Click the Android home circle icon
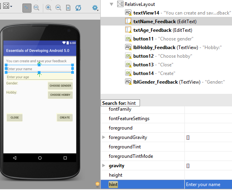The height and width of the screenshot is (190, 232). (x=40, y=158)
